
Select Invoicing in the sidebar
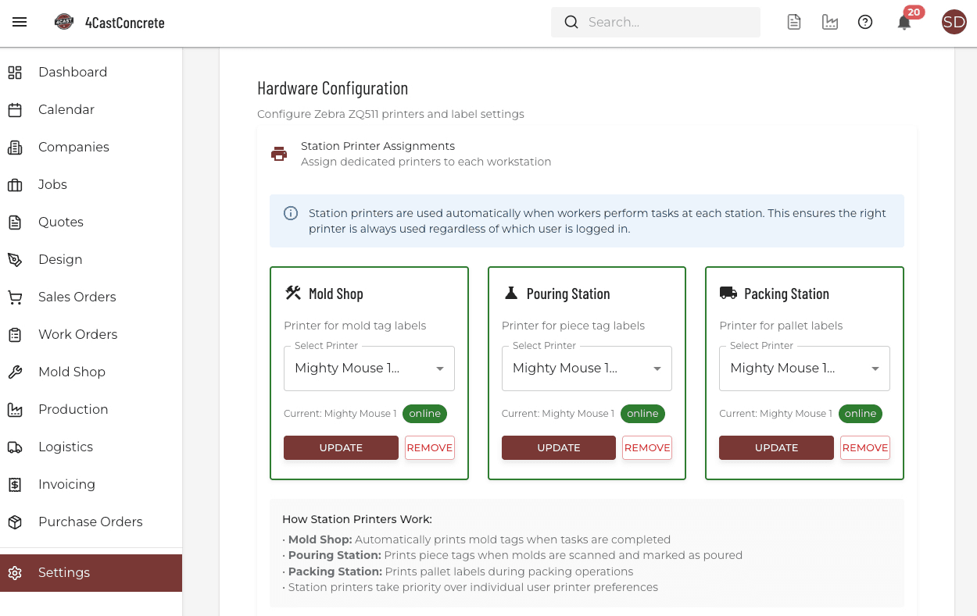click(x=66, y=484)
